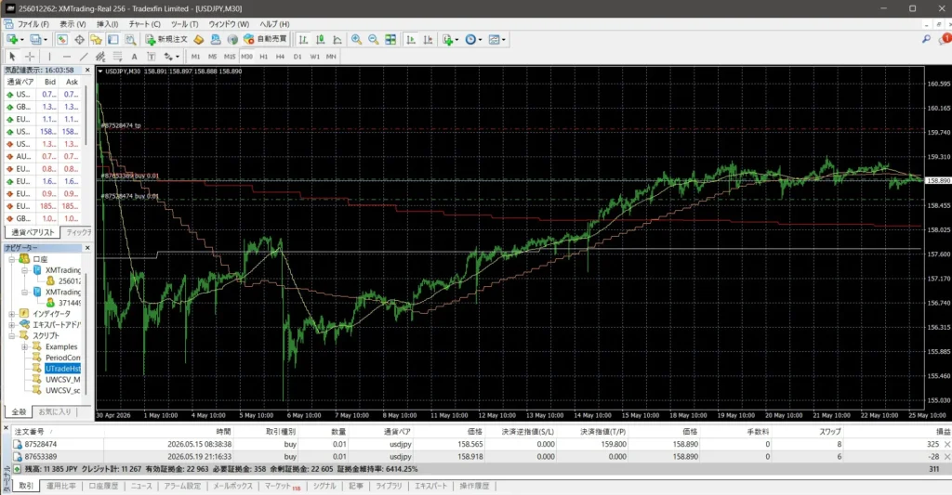The height and width of the screenshot is (495, 952).
Task: Select the trendline drawing tool
Action: click(84, 57)
